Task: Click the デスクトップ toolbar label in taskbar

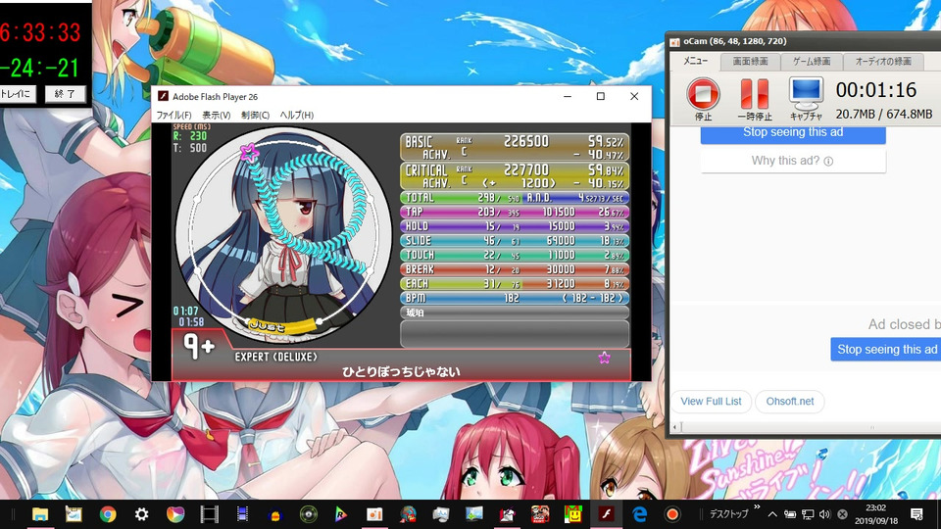Action: tap(728, 514)
